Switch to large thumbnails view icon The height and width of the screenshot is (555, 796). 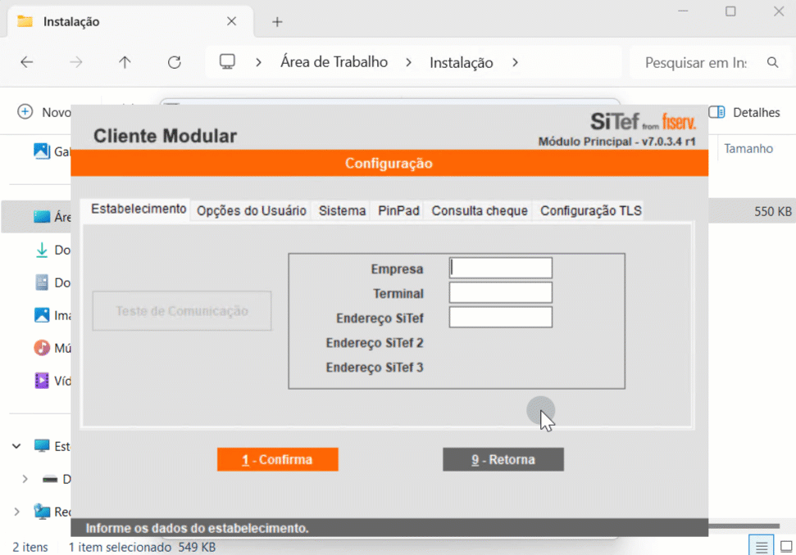coord(786,546)
